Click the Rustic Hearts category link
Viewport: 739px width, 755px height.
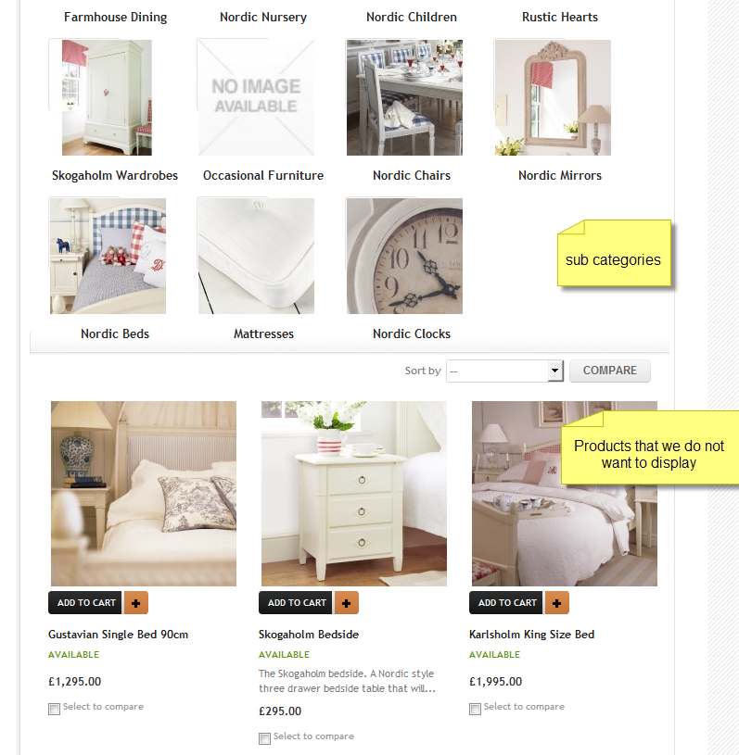pos(560,17)
